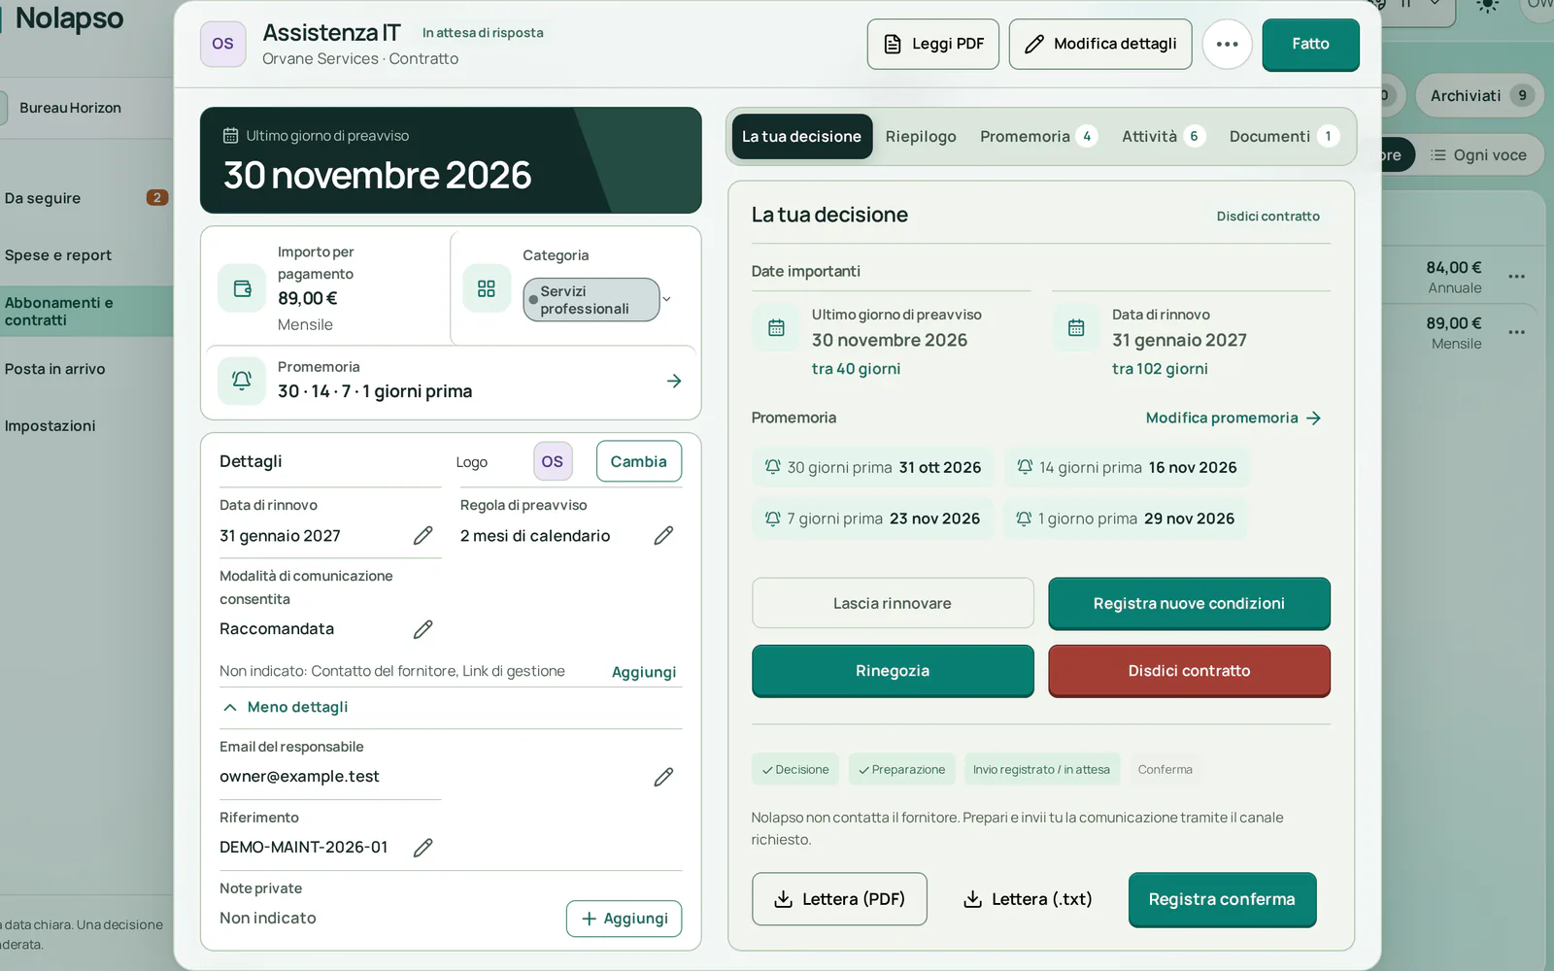This screenshot has height=971, width=1554.
Task: Click Modifica dettagli button
Action: (1100, 45)
